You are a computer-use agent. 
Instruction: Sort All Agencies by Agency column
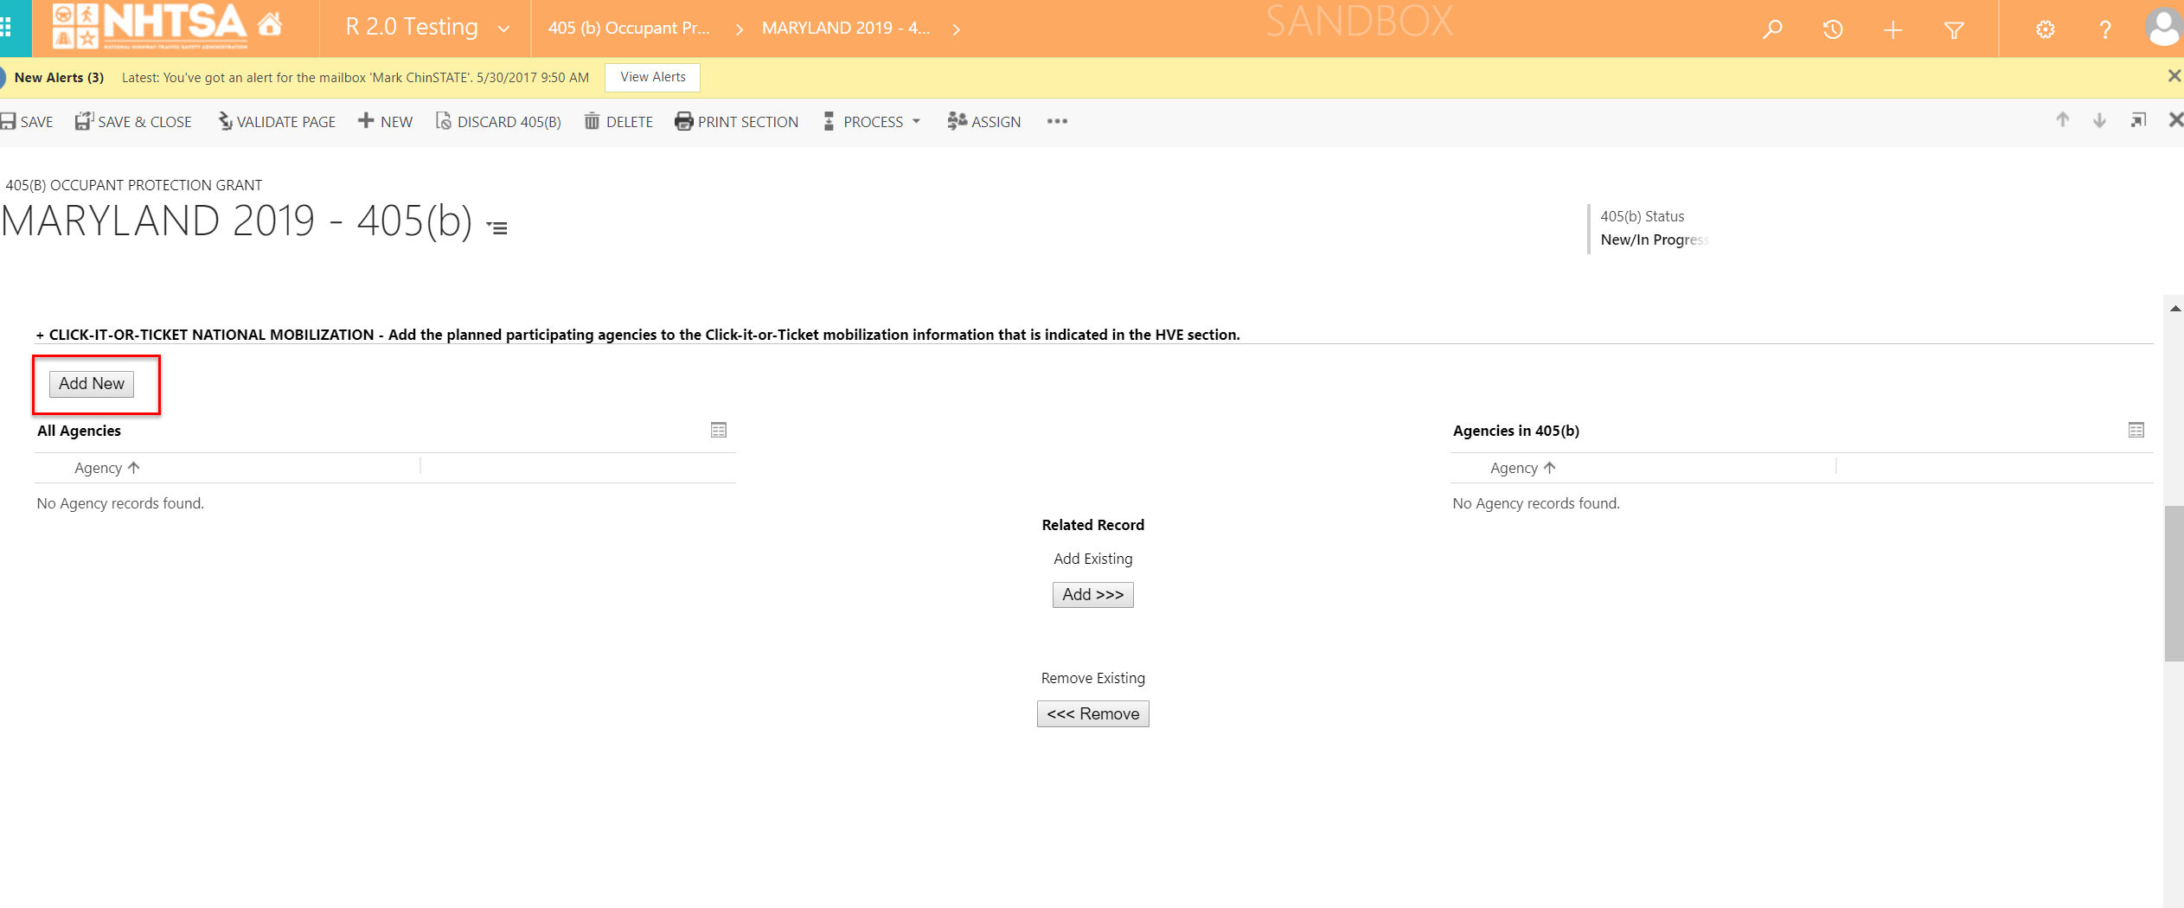[x=106, y=468]
